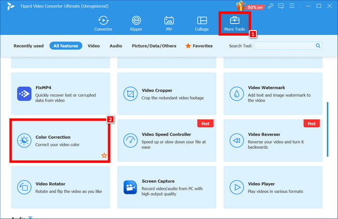Click the Video Cropper icon
The width and height of the screenshot is (338, 219).
130,94
